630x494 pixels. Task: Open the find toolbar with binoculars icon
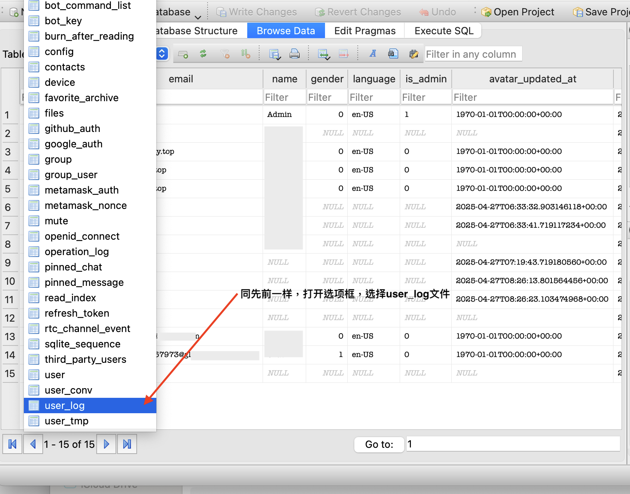click(x=393, y=53)
